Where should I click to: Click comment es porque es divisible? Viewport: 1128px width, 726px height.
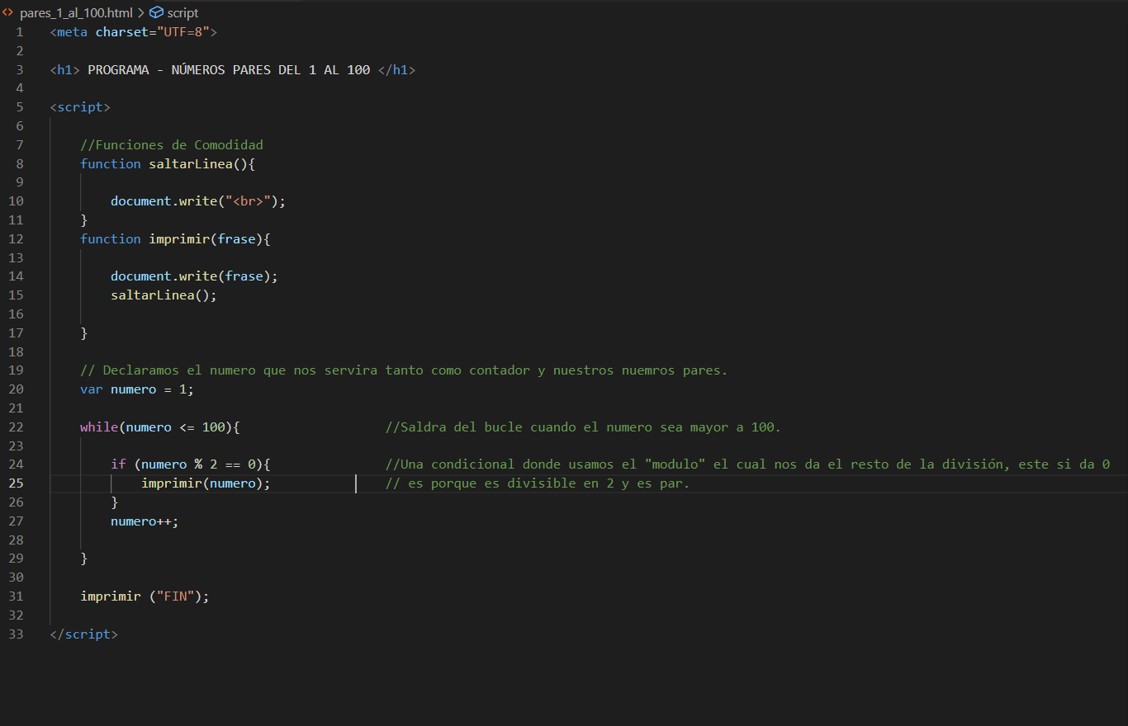(x=538, y=483)
